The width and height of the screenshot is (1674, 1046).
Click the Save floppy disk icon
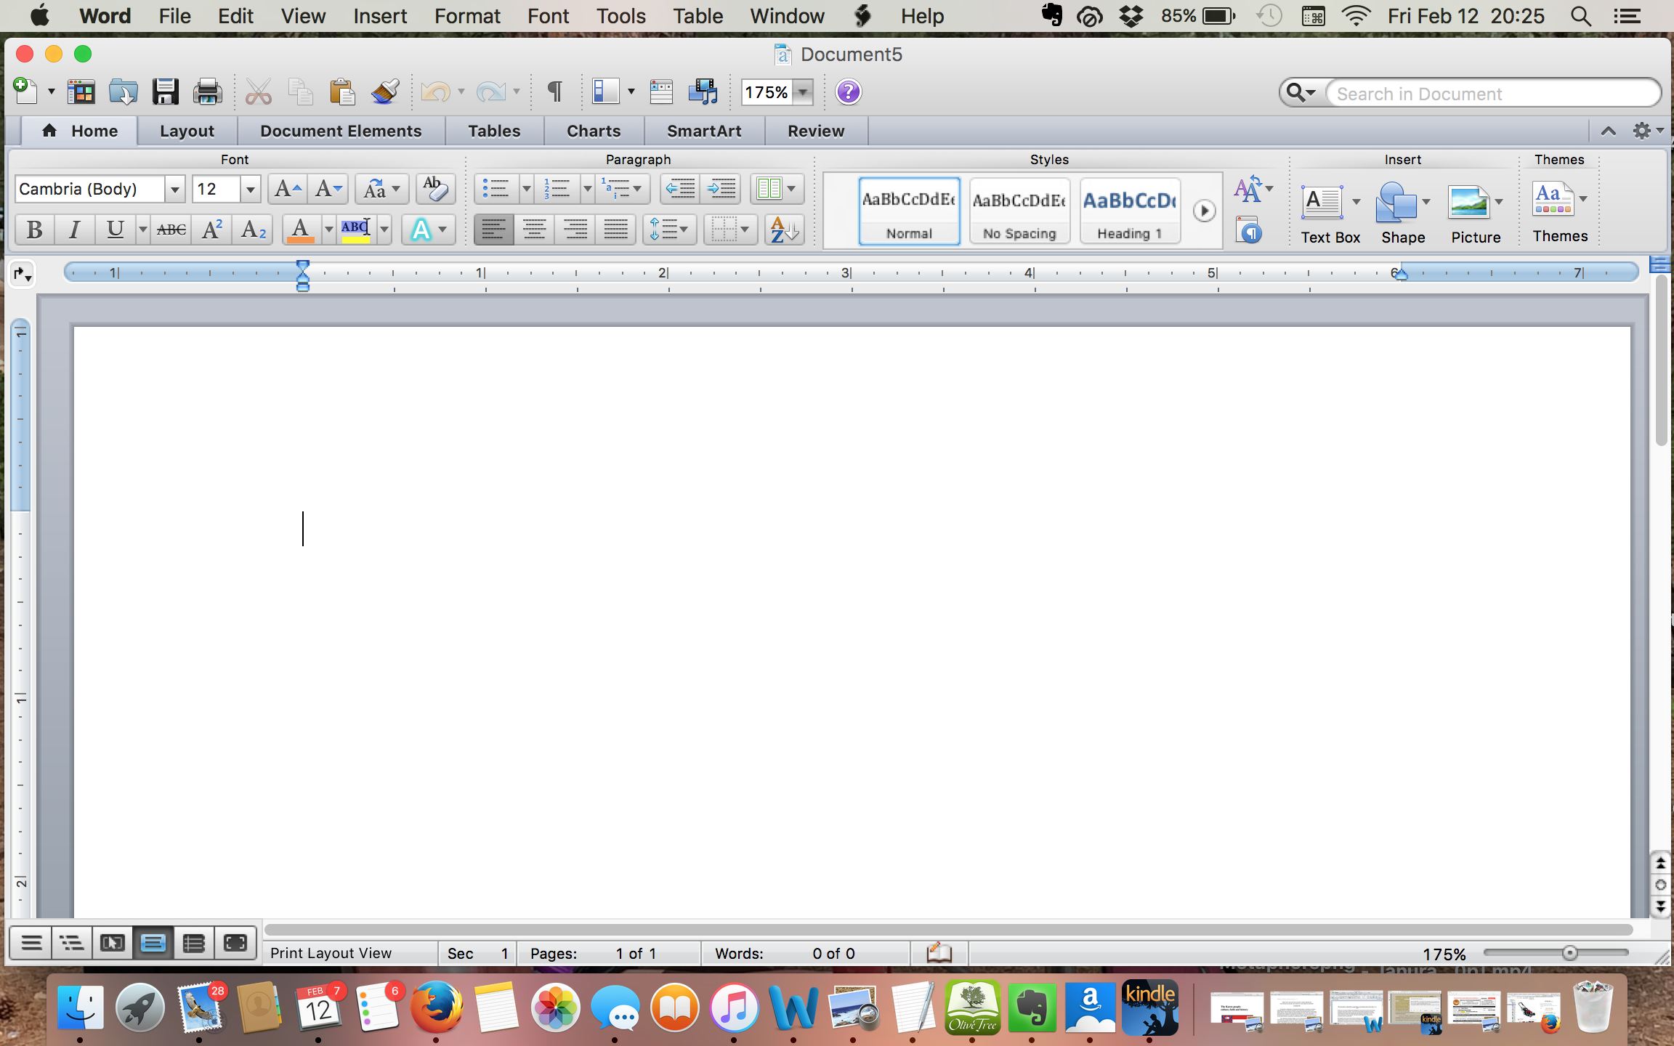tap(165, 92)
